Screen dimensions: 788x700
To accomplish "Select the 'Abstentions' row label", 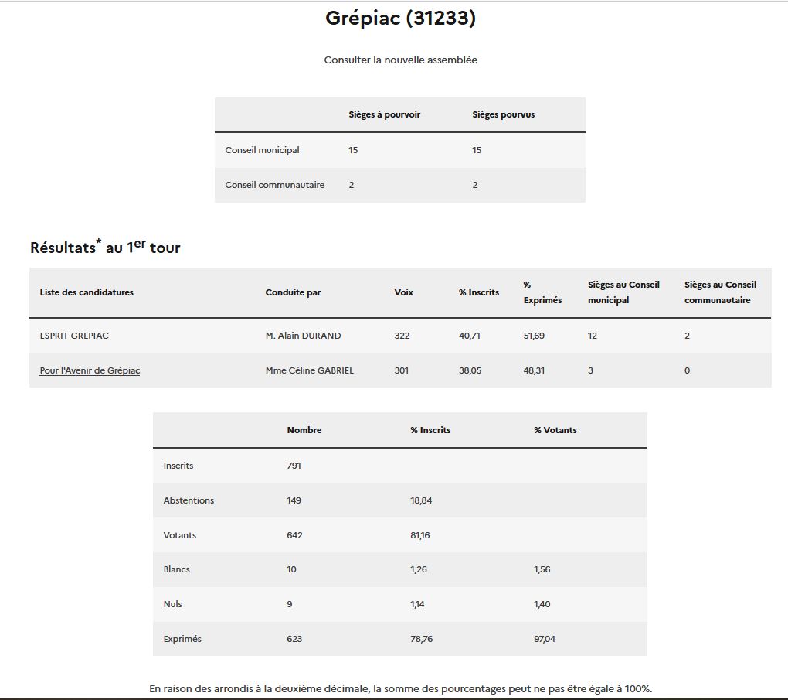I will coord(189,500).
